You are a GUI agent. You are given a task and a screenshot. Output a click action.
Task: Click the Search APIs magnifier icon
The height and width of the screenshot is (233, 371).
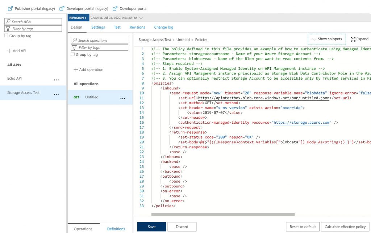pyautogui.click(x=8, y=21)
